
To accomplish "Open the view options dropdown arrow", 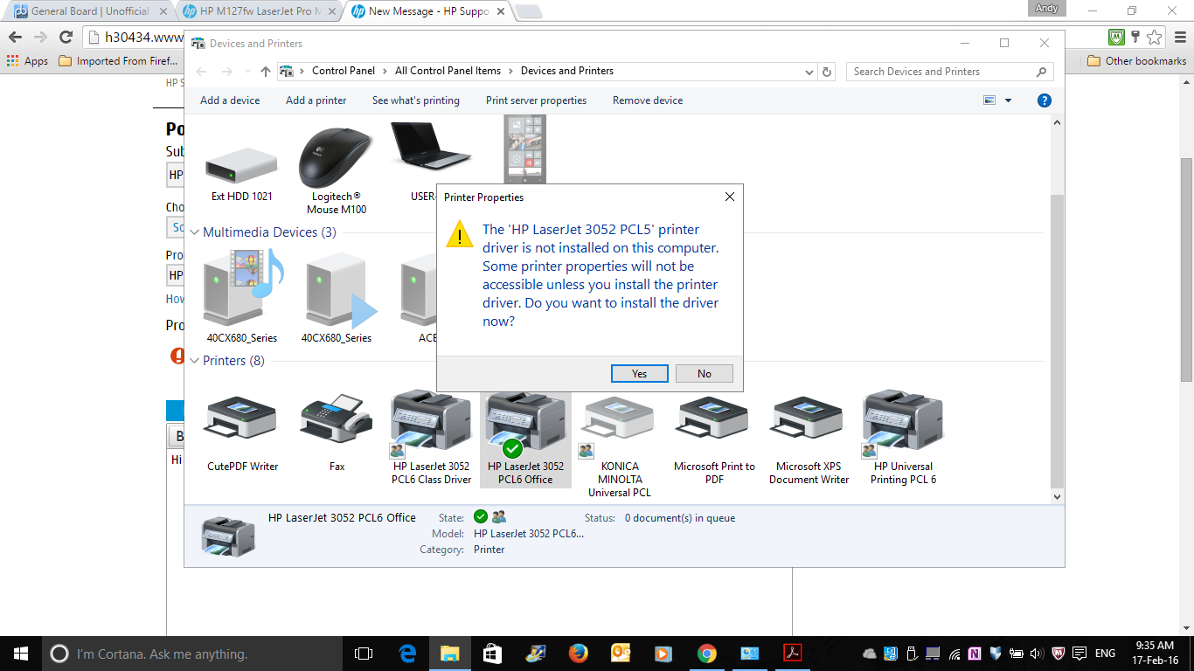I will pos(1008,100).
